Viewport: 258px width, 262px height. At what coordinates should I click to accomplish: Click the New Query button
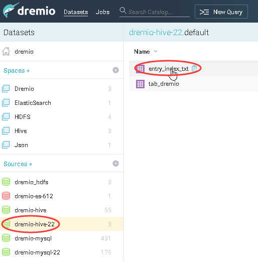(221, 12)
